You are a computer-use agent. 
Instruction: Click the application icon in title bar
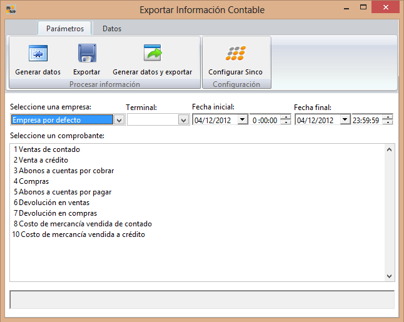point(9,9)
